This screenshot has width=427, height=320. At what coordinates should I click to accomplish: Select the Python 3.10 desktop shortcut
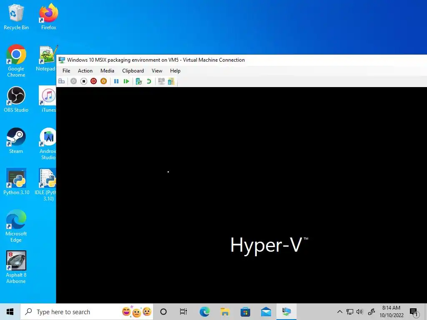click(x=16, y=182)
